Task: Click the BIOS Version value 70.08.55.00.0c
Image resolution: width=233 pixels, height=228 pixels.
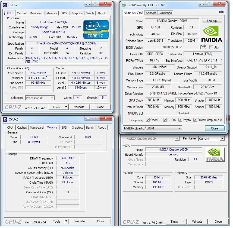Action: click(172, 47)
